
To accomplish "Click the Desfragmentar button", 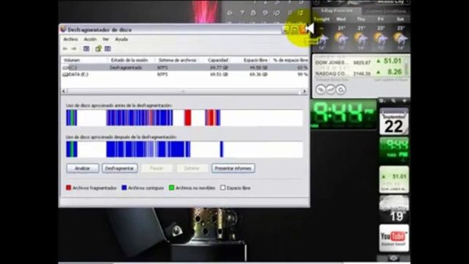I will point(120,169).
